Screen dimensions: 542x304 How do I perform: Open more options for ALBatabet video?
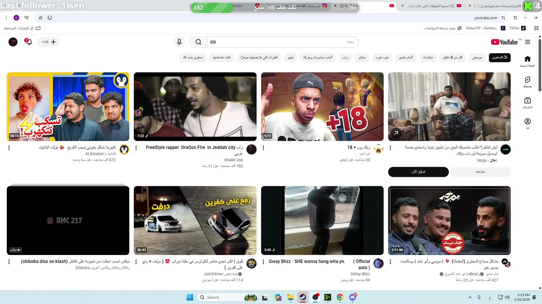point(9,148)
